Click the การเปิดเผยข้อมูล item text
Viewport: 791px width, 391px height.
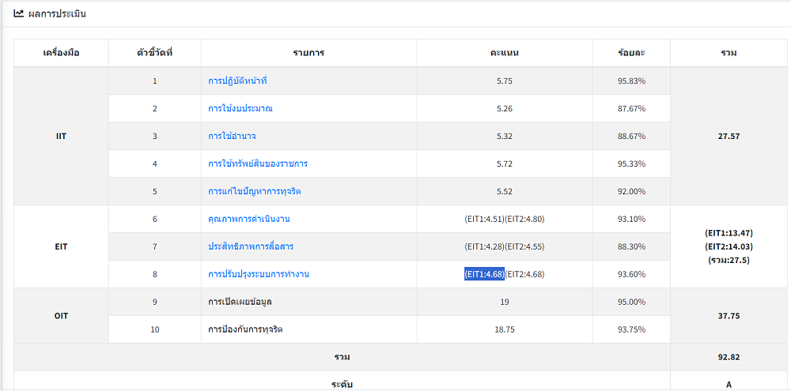(240, 303)
